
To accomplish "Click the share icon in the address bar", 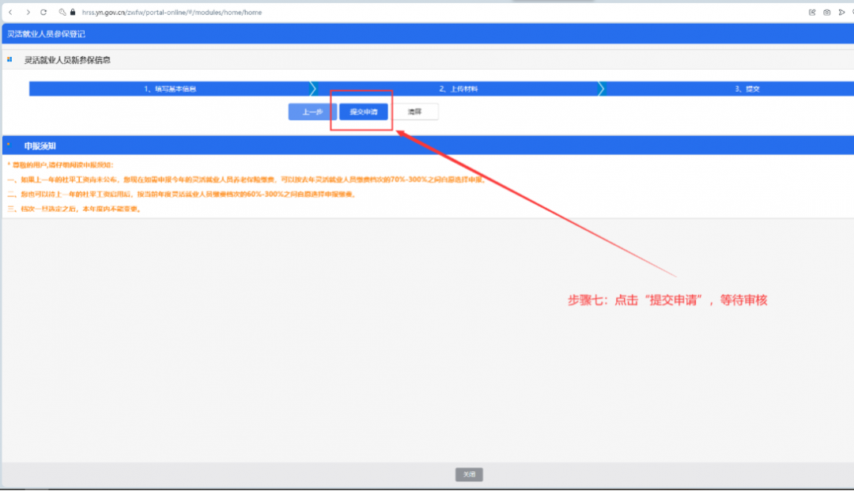I will pyautogui.click(x=811, y=13).
